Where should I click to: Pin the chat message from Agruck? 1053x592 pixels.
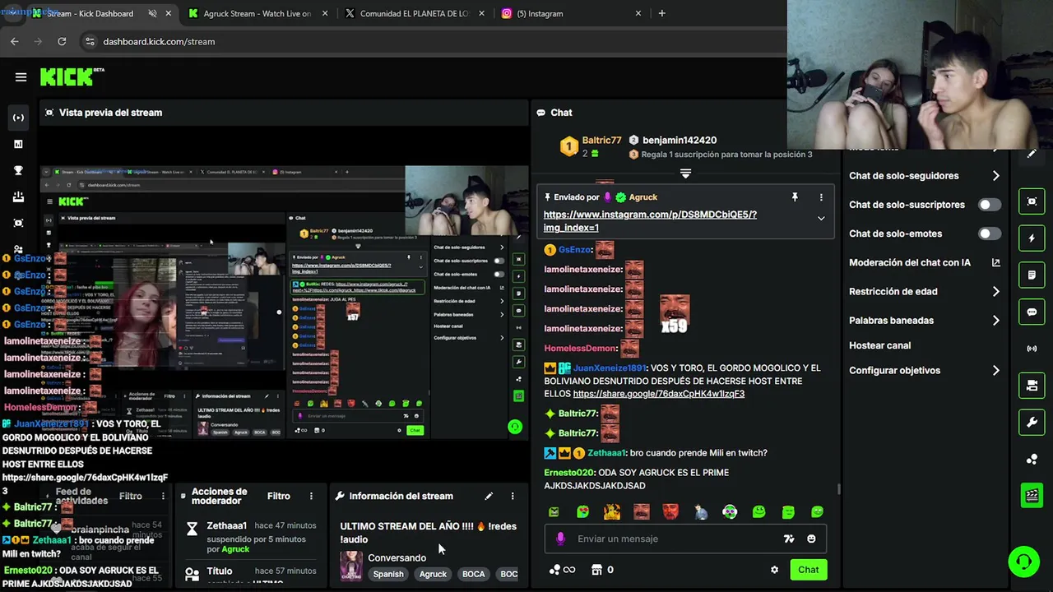[795, 197]
